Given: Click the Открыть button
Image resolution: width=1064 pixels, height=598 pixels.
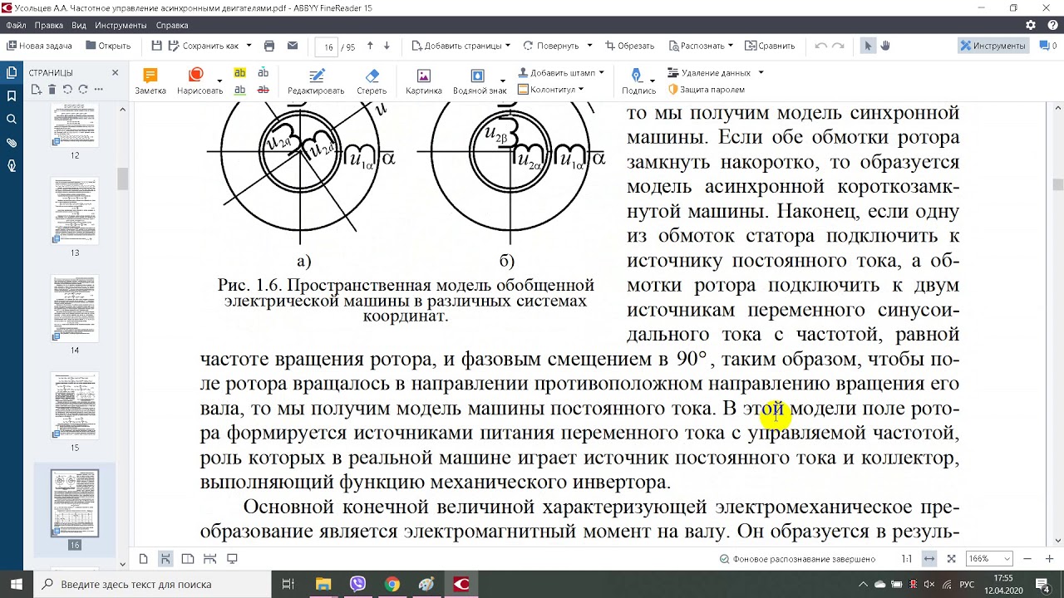Looking at the screenshot, I should pos(106,46).
